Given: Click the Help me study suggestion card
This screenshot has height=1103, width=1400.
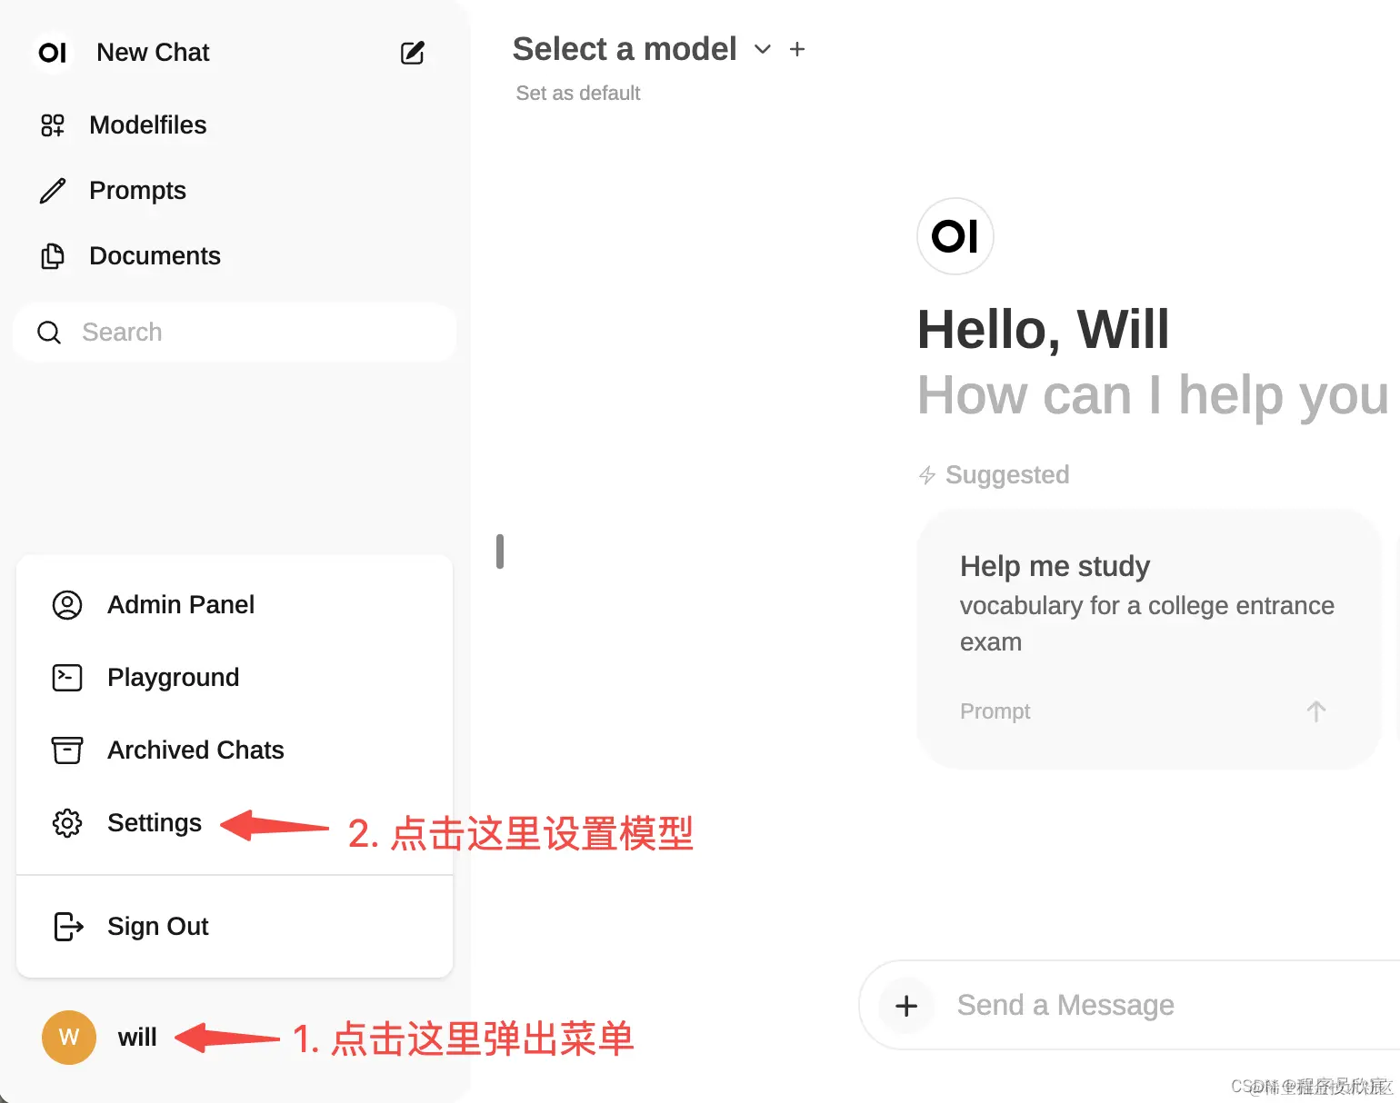Looking at the screenshot, I should point(1149,640).
